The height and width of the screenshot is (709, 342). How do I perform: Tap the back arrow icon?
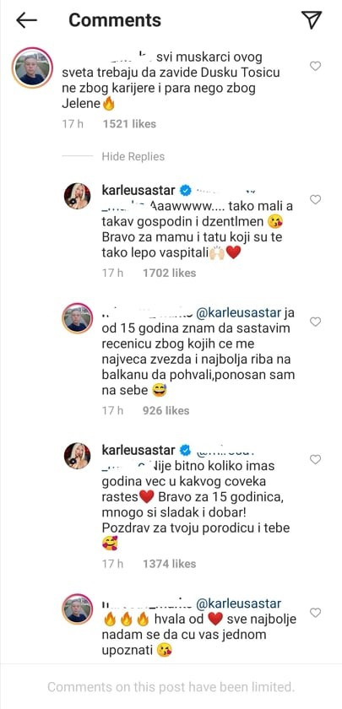26,20
